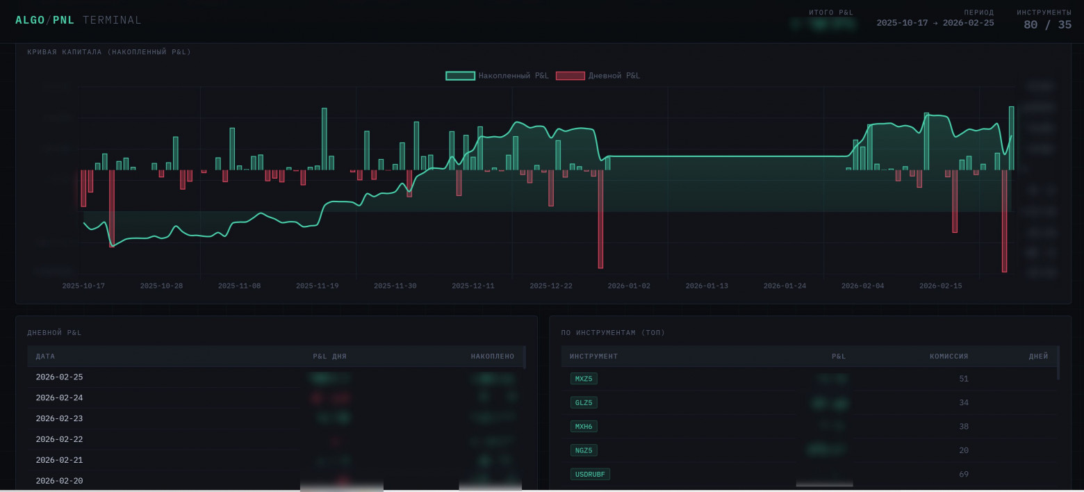Sort by the КОМИССИЯ column header
The image size is (1084, 492).
(x=948, y=356)
